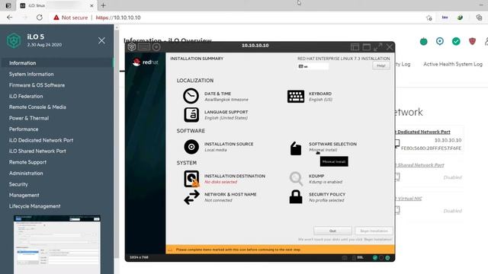Click the 1024 x 768 resolution status text

tap(139, 257)
